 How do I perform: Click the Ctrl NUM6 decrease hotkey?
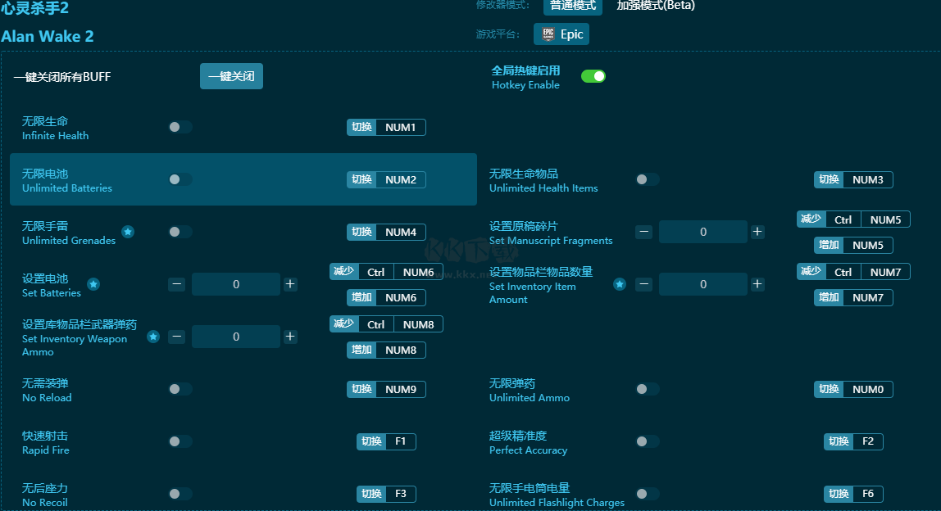coord(387,272)
